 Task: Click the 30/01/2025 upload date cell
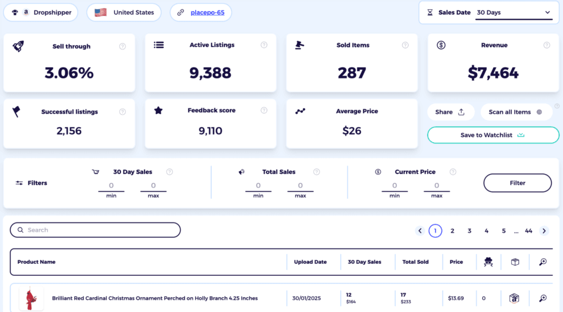306,298
